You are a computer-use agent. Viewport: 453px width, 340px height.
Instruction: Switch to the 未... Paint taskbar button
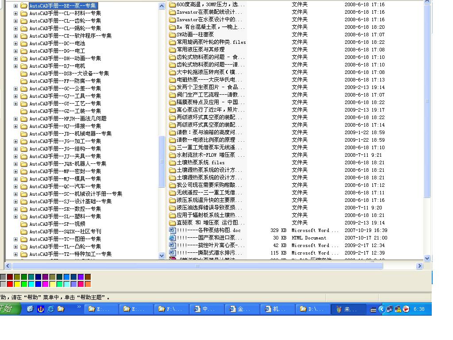coord(348,309)
